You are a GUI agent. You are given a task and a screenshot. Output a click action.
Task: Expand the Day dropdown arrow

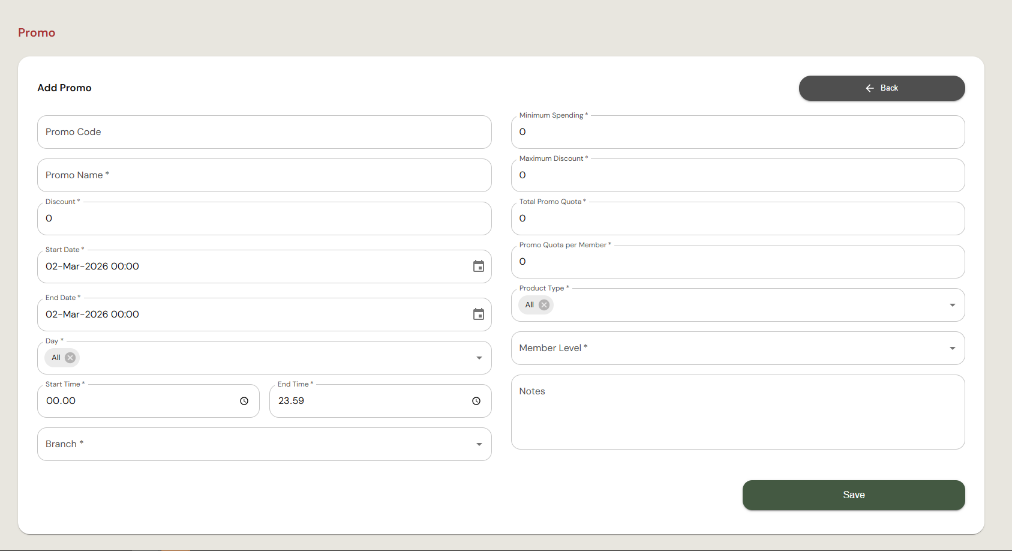click(x=479, y=358)
